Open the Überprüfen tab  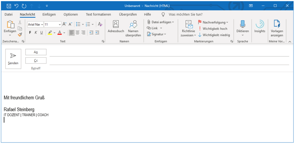coord(128,14)
